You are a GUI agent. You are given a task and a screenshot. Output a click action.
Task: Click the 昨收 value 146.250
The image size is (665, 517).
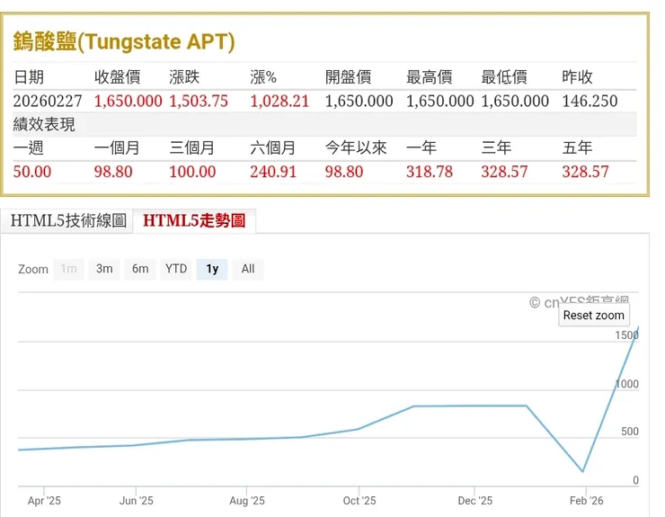(590, 101)
